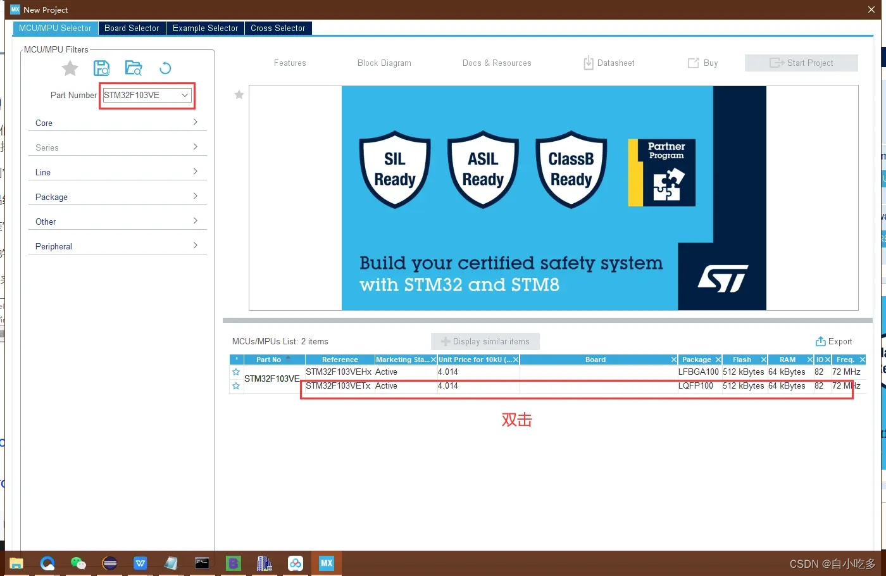Toggle favorite star for STM32F103VEHx row

click(236, 372)
